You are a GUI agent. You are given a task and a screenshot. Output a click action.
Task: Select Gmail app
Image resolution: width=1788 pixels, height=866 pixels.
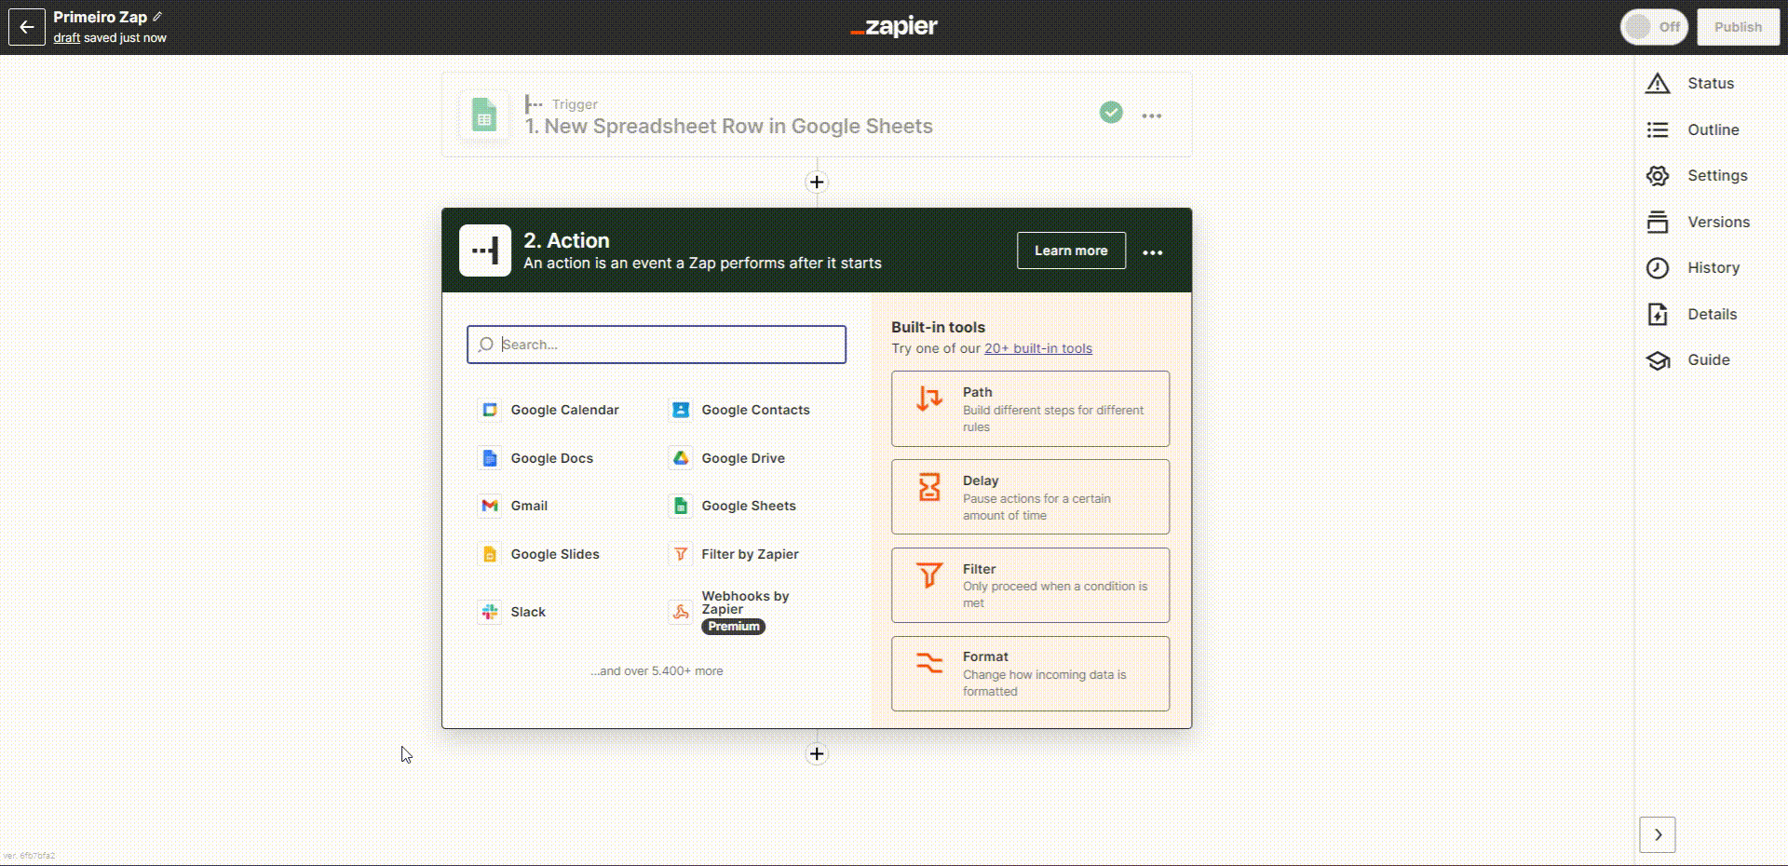pyautogui.click(x=514, y=506)
